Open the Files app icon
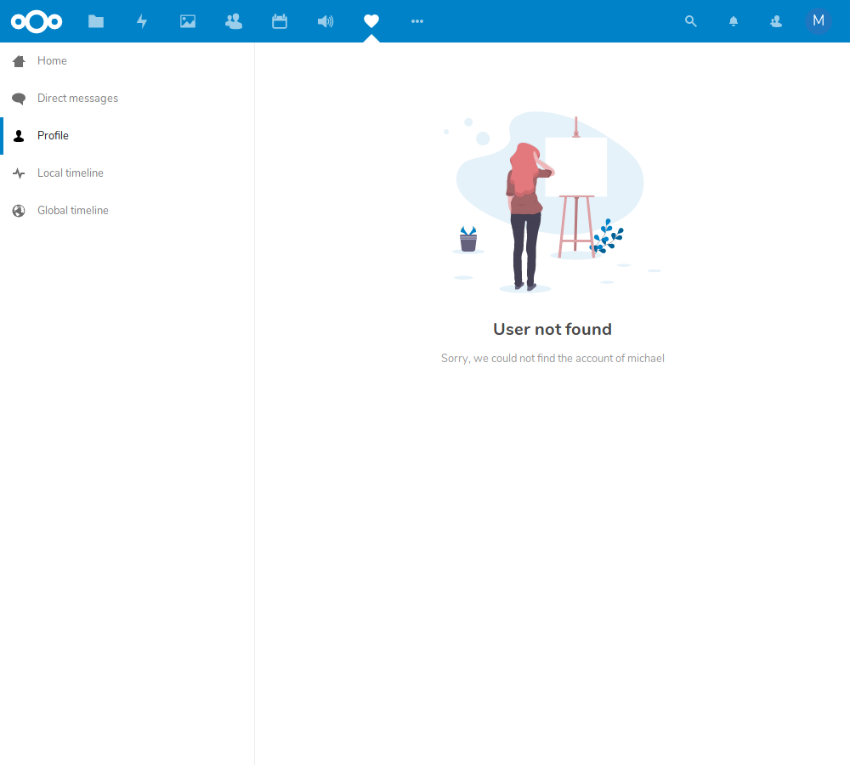This screenshot has width=850, height=765. [96, 21]
